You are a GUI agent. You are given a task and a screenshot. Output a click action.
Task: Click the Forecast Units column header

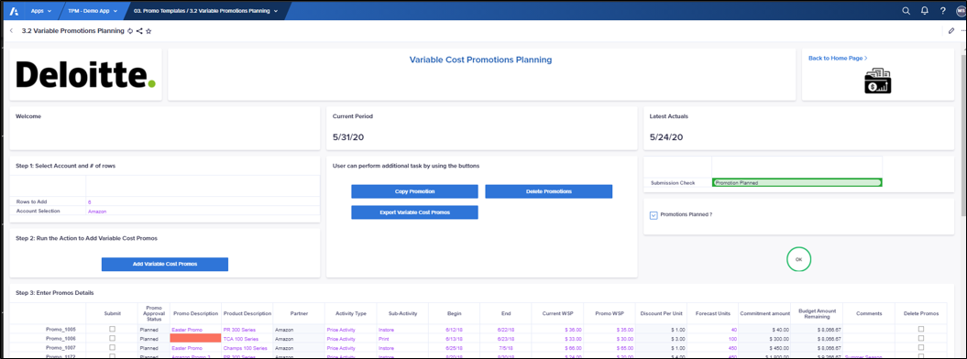pyautogui.click(x=712, y=313)
